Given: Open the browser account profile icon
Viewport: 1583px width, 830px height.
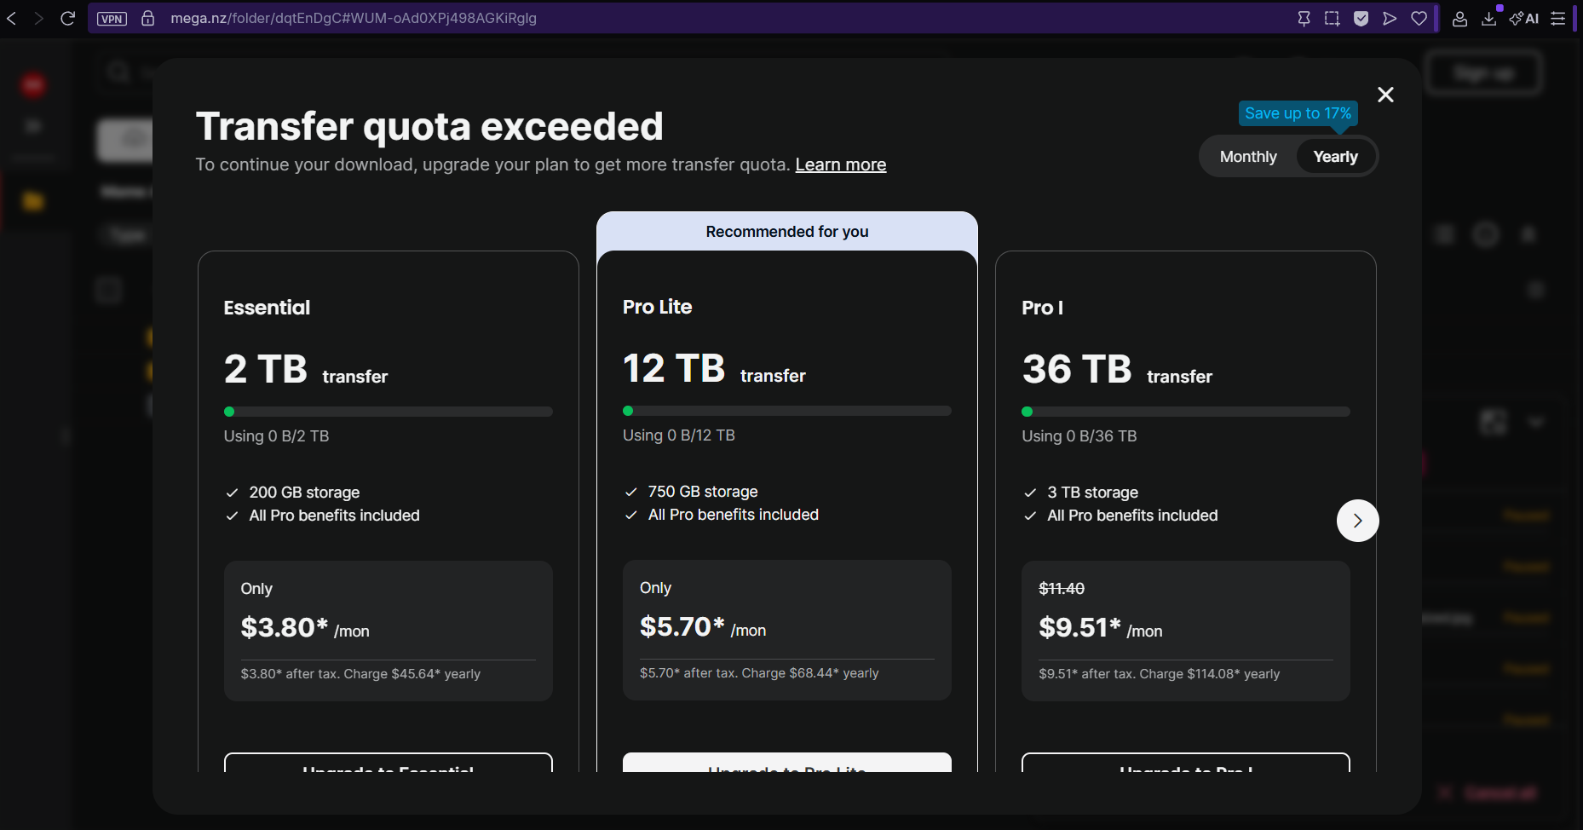Looking at the screenshot, I should click(1459, 18).
